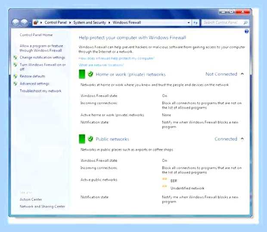Screen dimensions: 267x232
Task: Open Action Center link
Action: [x=31, y=199]
